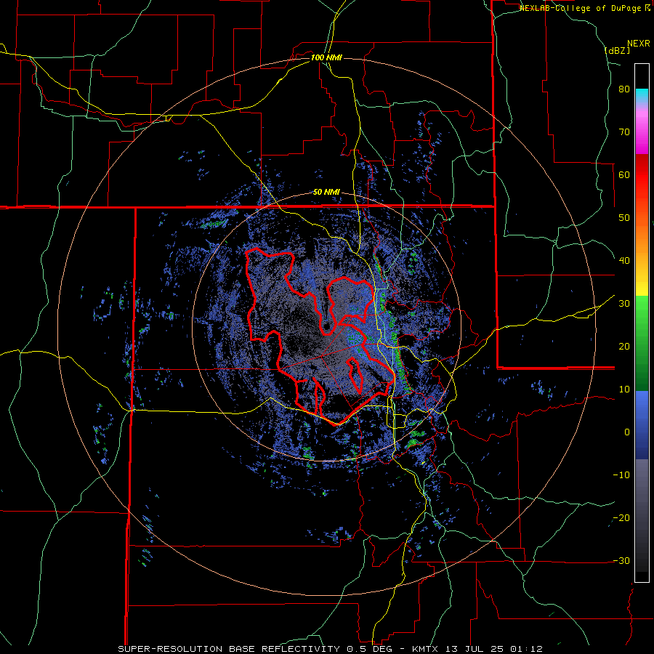
Task: Click the 50 value on the dBZ scale
Action: pyautogui.click(x=624, y=218)
